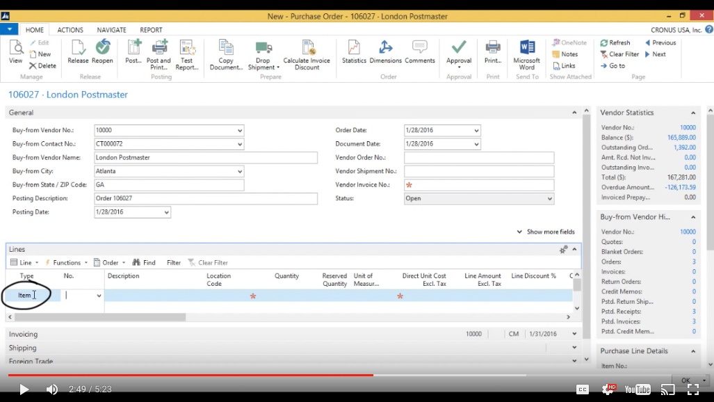
Task: Open Buy-from Contact No. dropdown
Action: coord(240,144)
